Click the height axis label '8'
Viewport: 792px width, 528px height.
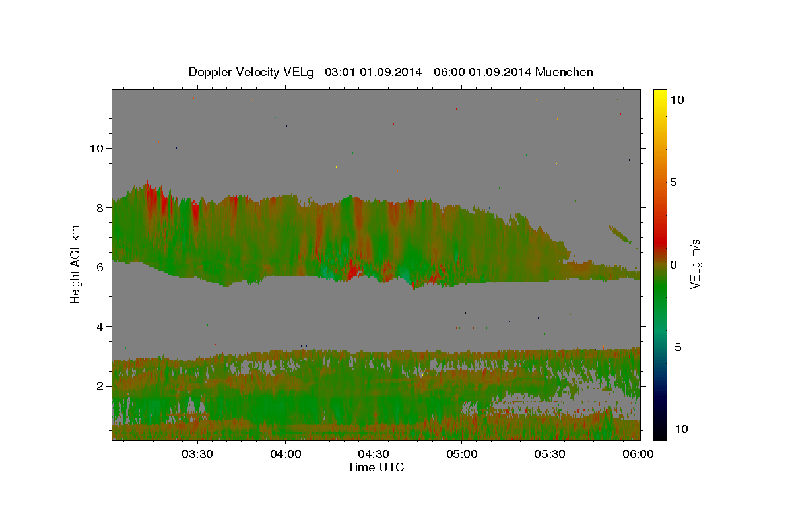100,207
